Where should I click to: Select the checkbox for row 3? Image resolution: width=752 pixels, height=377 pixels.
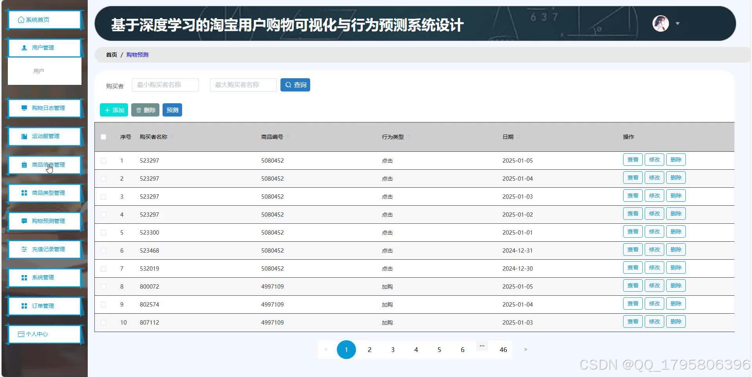point(103,197)
